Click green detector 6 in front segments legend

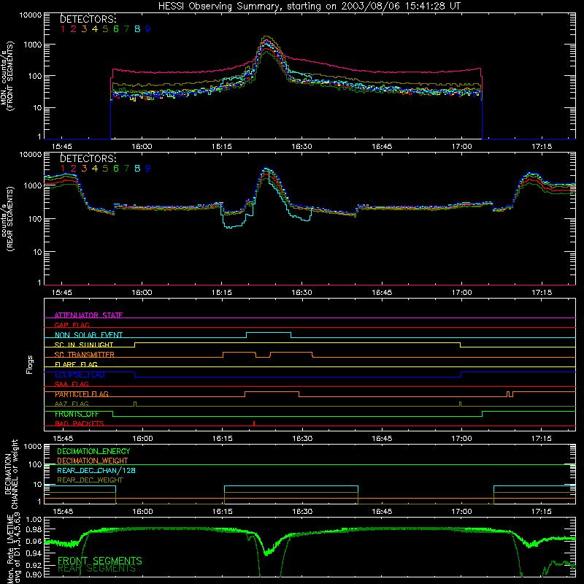pyautogui.click(x=116, y=29)
